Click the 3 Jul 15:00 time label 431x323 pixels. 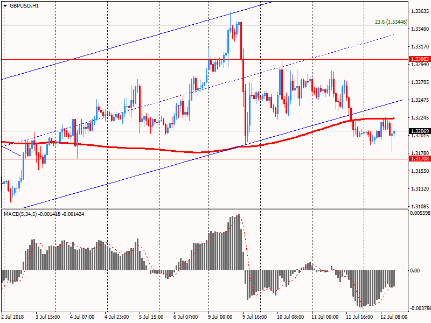[48, 317]
